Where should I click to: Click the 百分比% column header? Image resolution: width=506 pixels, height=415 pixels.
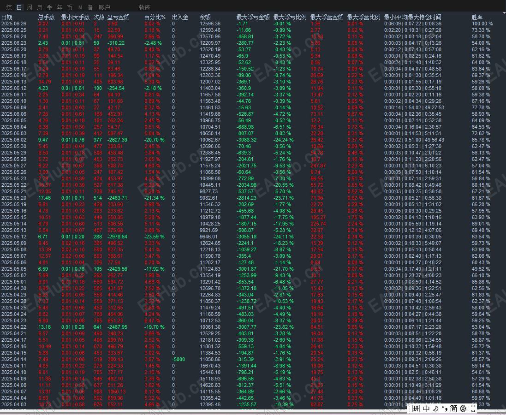[x=155, y=17]
